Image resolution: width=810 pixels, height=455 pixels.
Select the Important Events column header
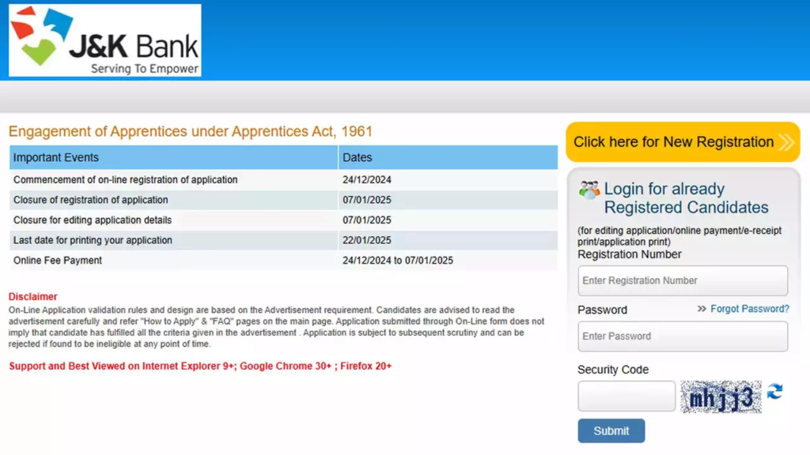173,157
